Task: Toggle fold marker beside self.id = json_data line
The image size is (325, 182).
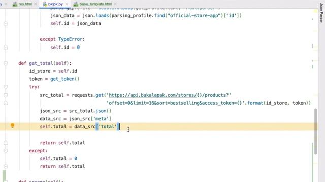Action: pyautogui.click(x=6, y=24)
